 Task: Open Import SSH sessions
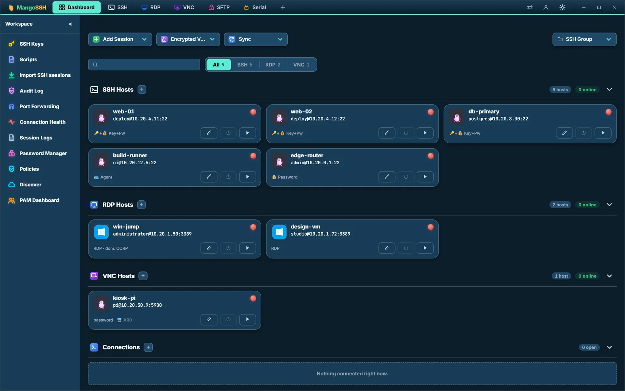click(40, 75)
